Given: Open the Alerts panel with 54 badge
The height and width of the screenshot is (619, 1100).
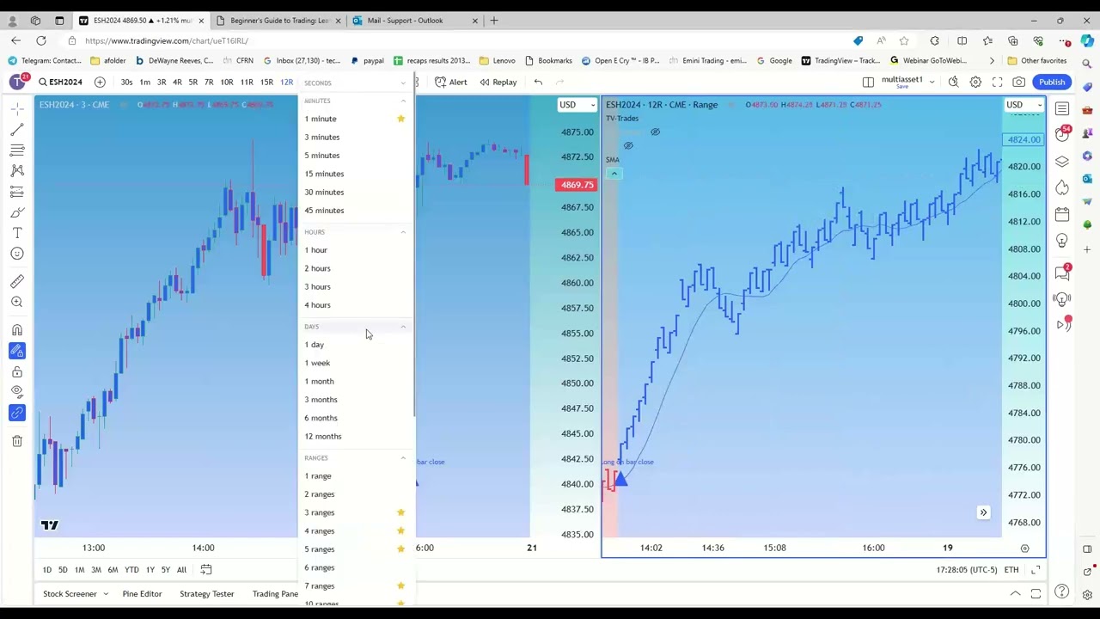Looking at the screenshot, I should 1062,135.
